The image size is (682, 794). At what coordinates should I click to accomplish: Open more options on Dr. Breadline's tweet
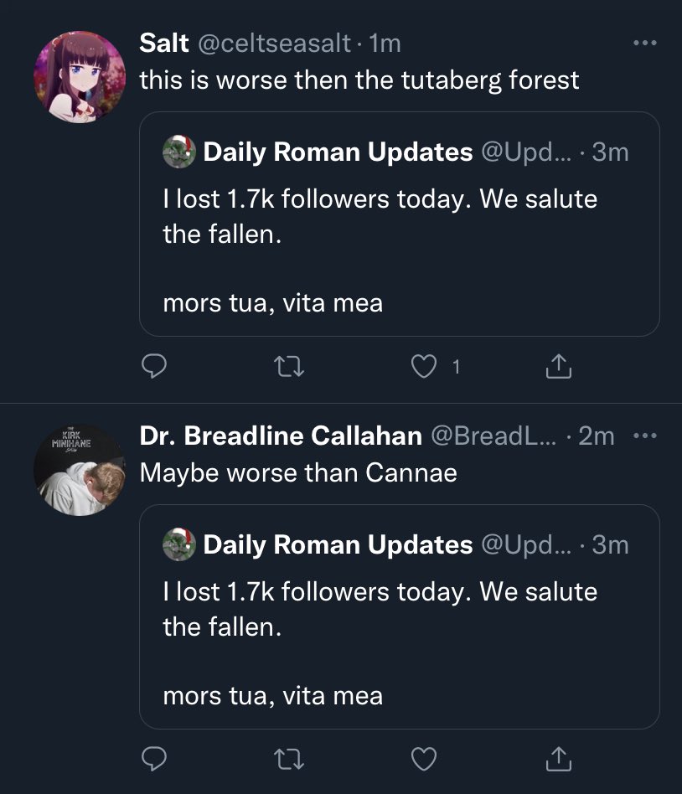(645, 436)
